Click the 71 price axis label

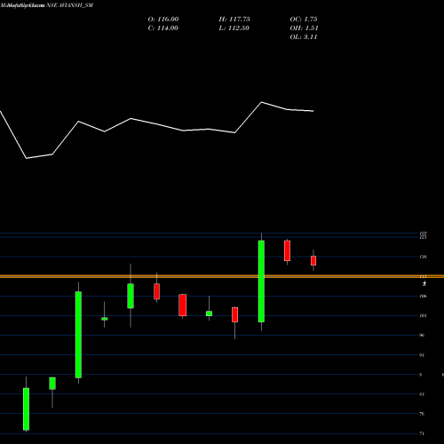(422, 433)
